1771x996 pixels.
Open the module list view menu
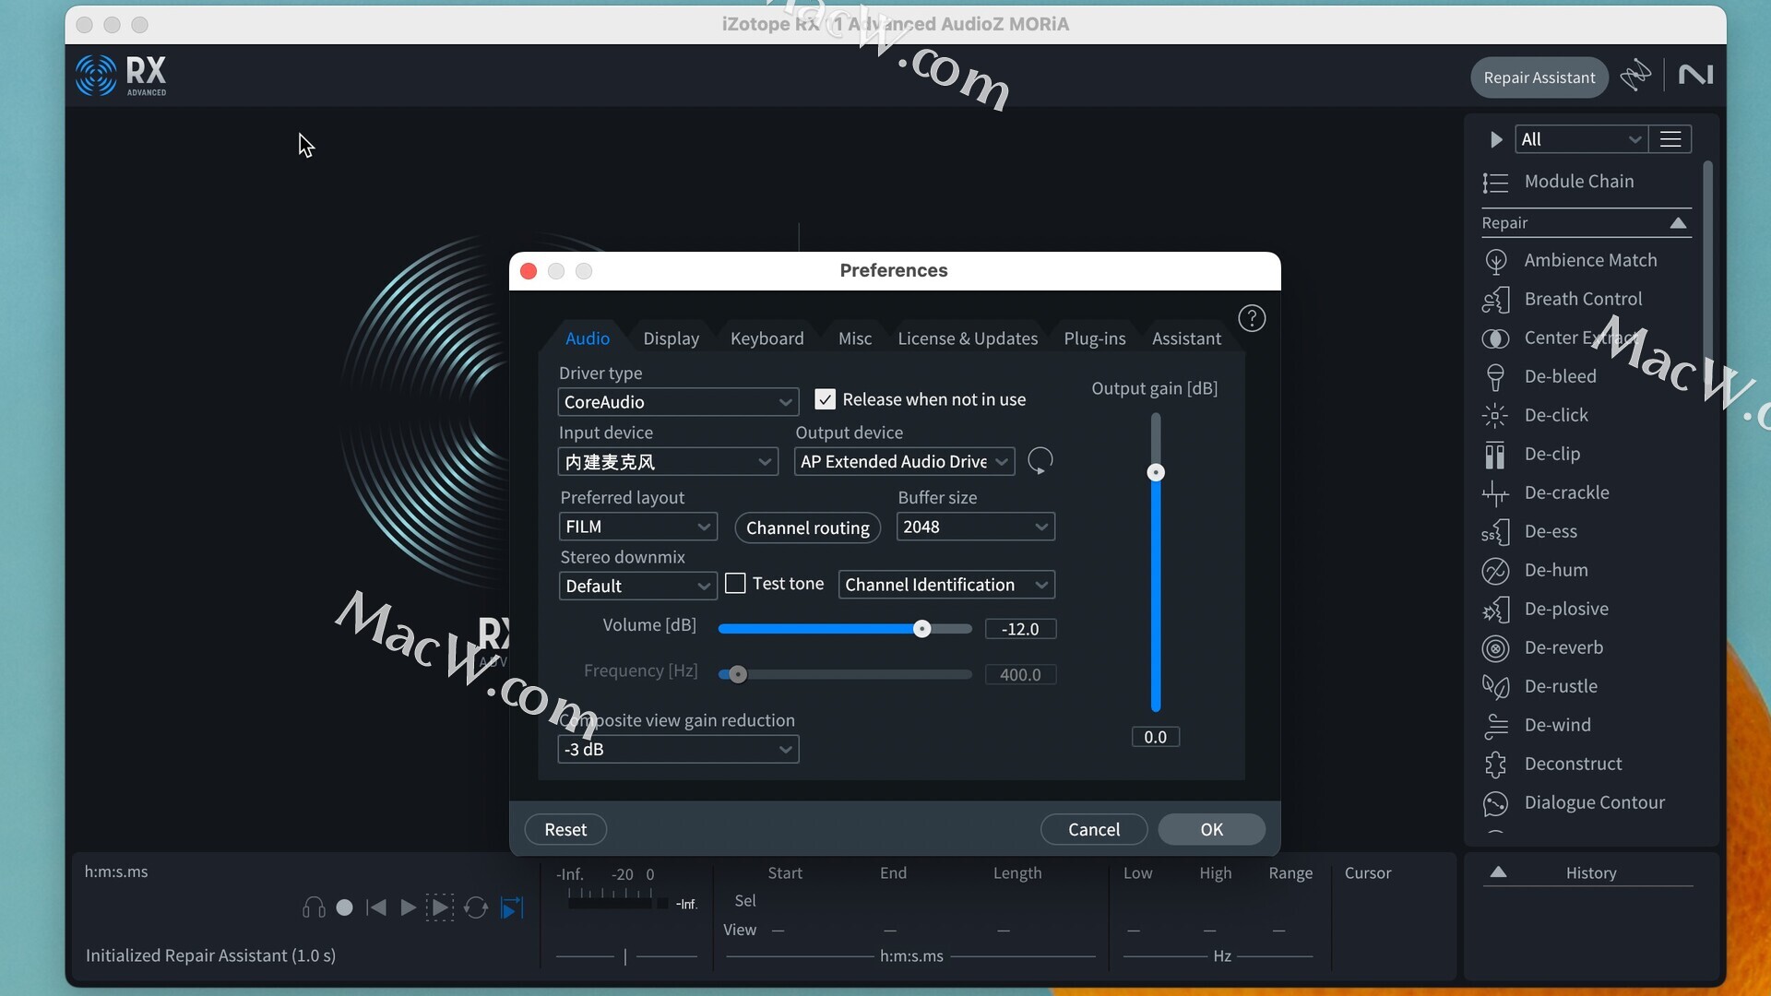[1670, 139]
